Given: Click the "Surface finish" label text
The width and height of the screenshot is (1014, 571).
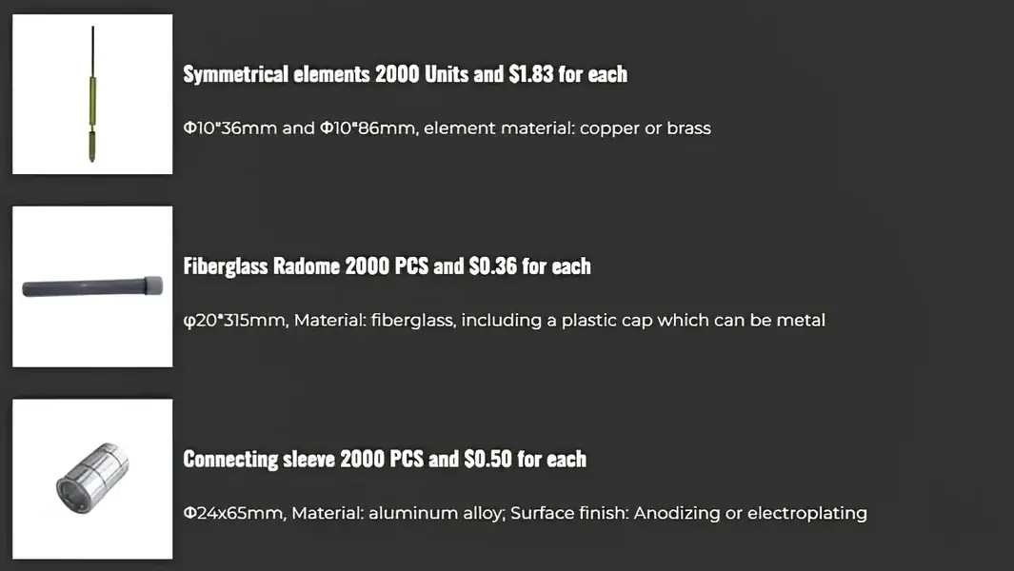Looking at the screenshot, I should pos(567,514).
